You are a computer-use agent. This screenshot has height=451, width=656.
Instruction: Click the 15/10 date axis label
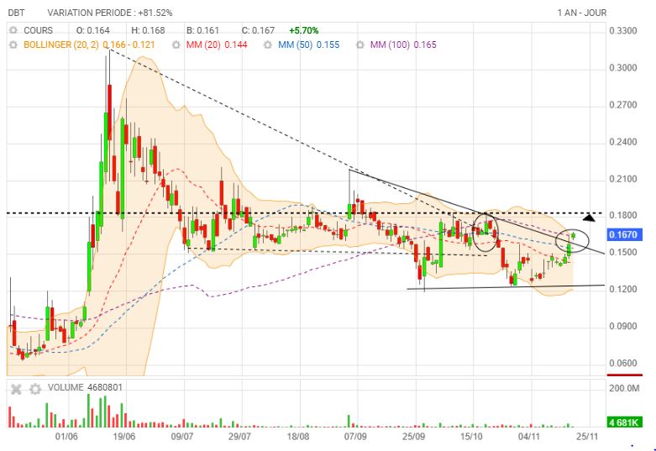pyautogui.click(x=471, y=437)
